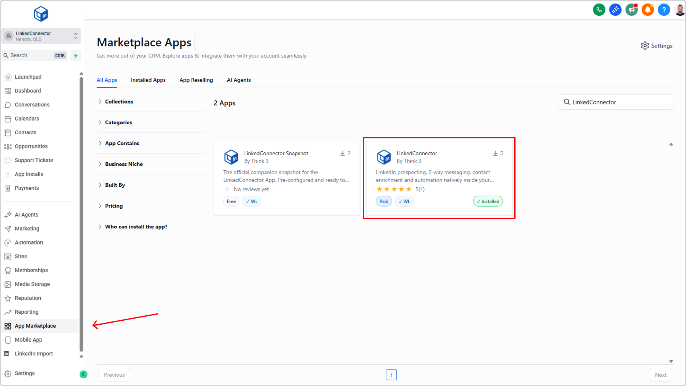Click the sidebar scroll down arrow
686x386 pixels.
pyautogui.click(x=81, y=357)
